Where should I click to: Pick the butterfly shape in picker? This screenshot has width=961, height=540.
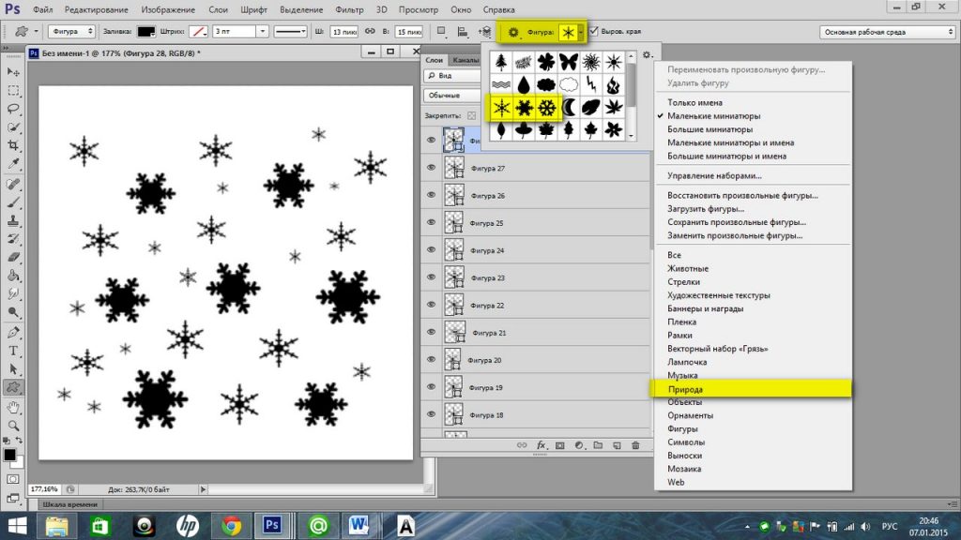[568, 62]
